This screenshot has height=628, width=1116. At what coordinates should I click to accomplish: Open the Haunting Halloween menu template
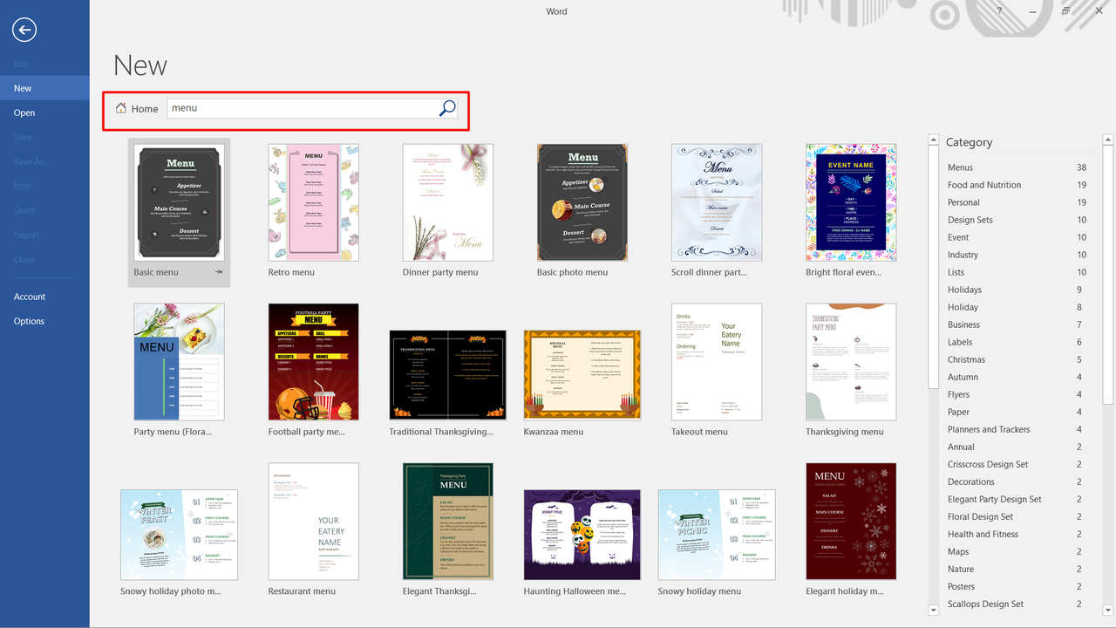(x=582, y=534)
